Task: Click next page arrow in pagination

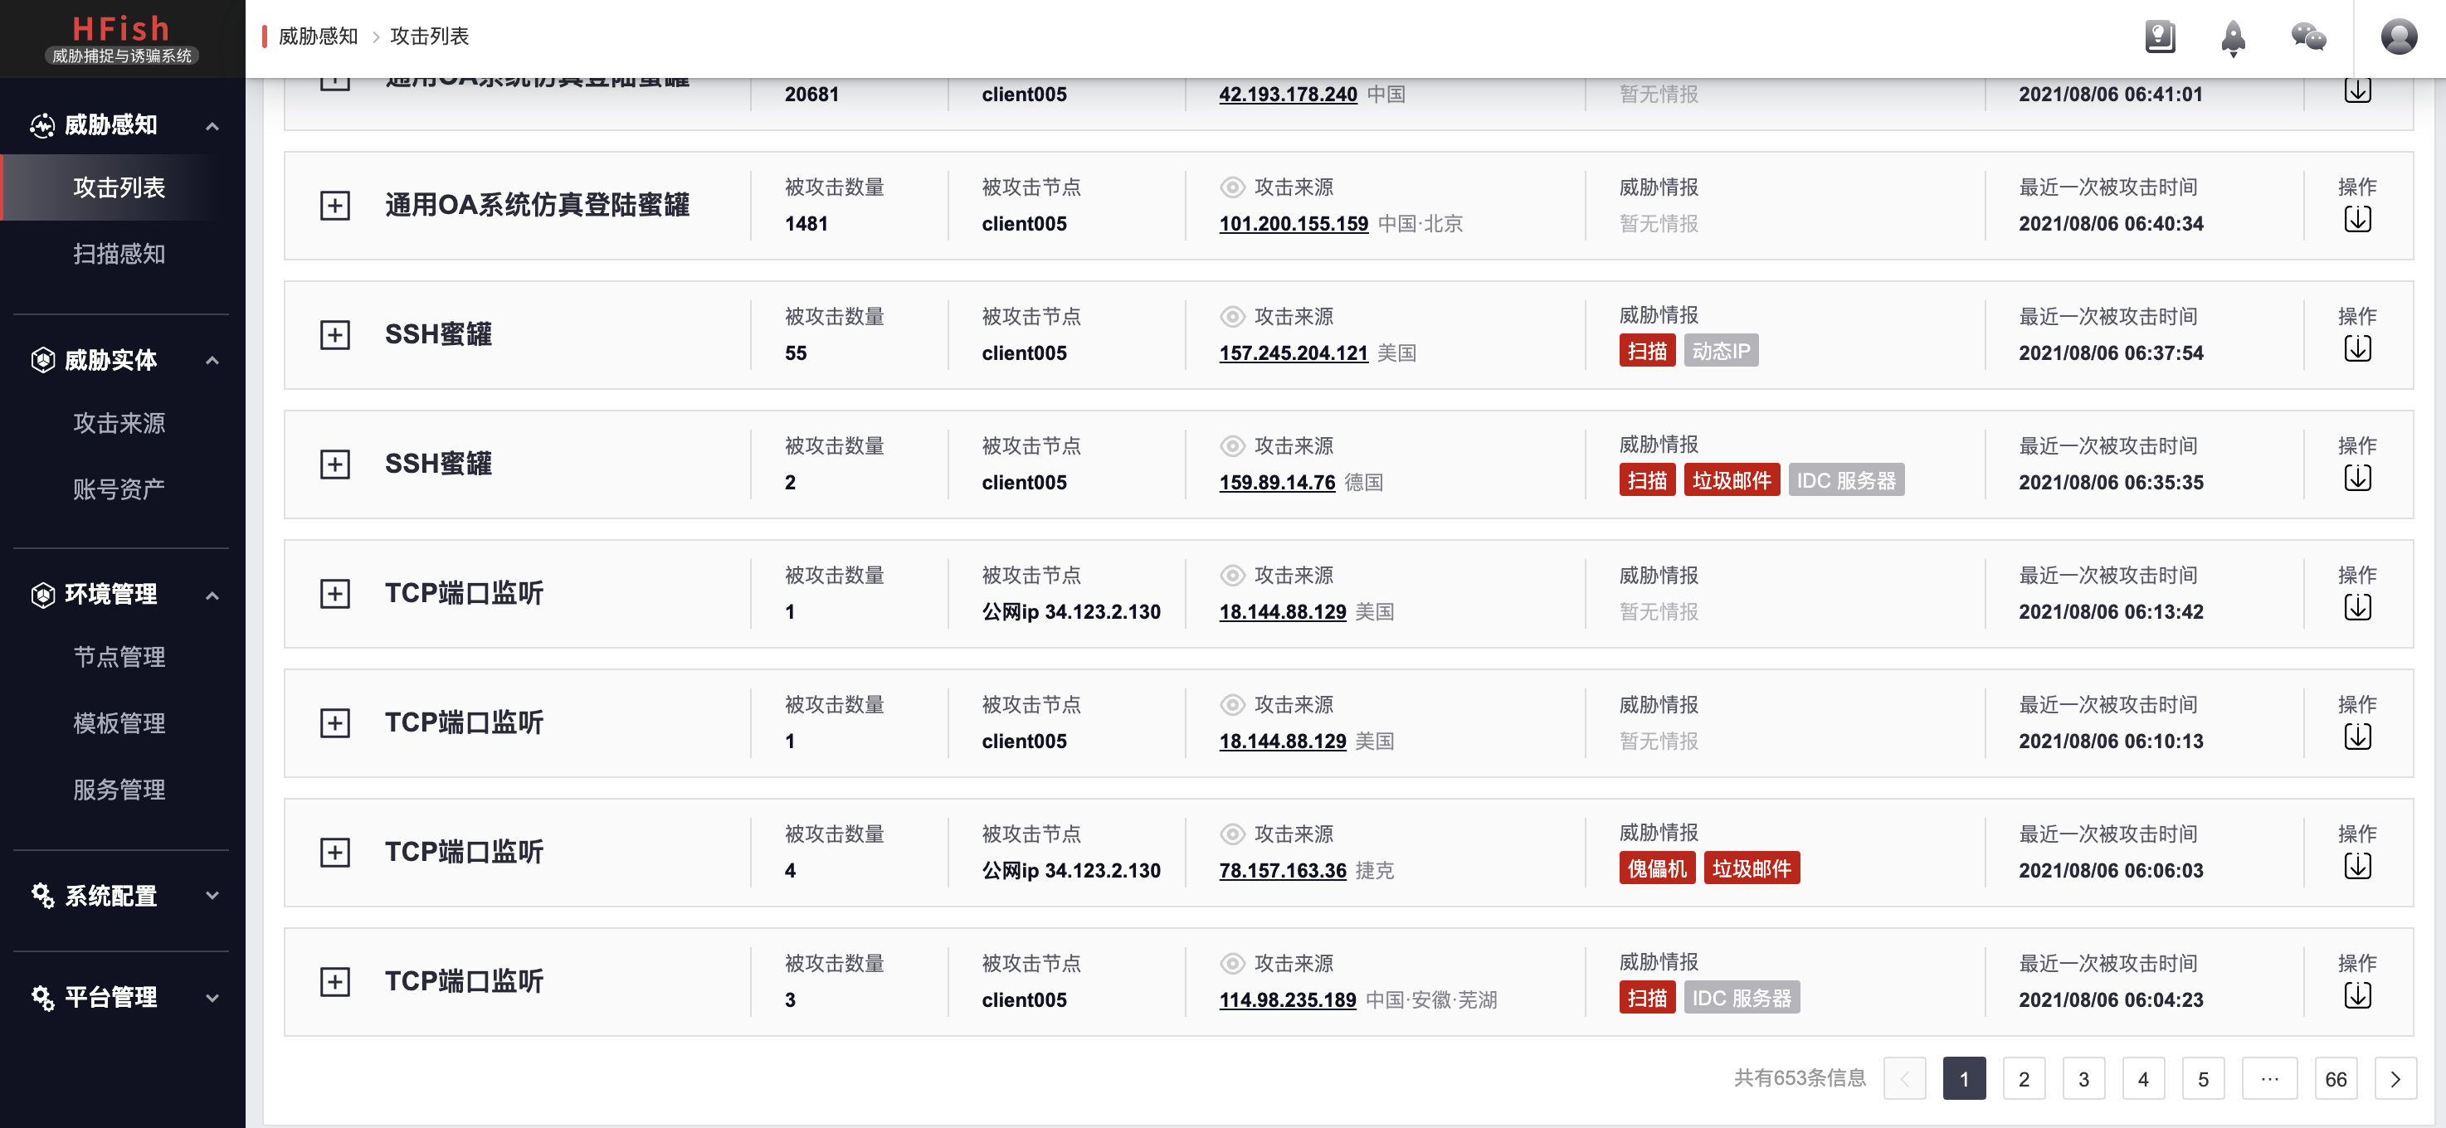Action: click(x=2395, y=1080)
